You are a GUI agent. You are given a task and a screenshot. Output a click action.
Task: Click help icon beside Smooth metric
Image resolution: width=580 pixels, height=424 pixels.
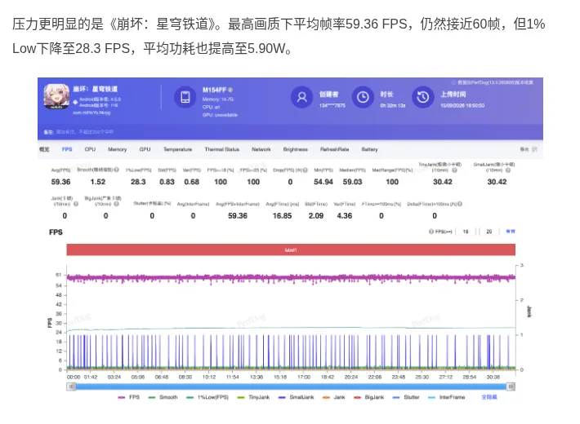pyautogui.click(x=117, y=170)
